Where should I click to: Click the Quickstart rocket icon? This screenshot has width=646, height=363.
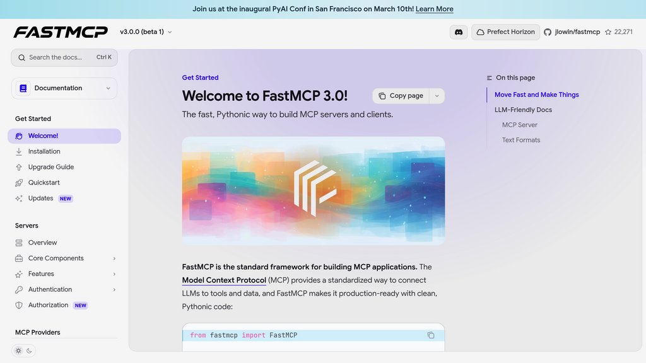pyautogui.click(x=19, y=183)
